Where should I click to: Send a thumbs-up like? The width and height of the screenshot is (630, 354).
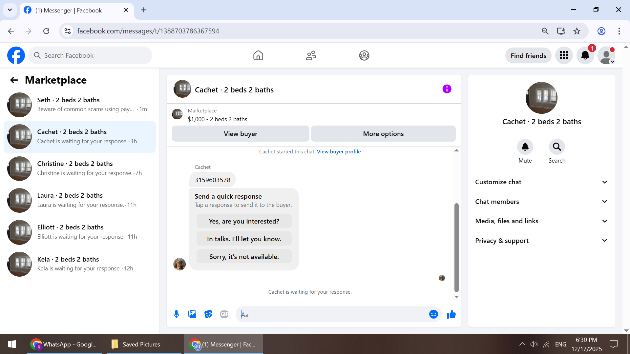451,314
